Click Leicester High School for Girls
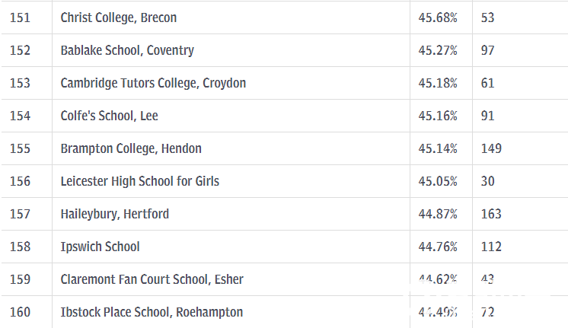The width and height of the screenshot is (568, 328). click(140, 181)
